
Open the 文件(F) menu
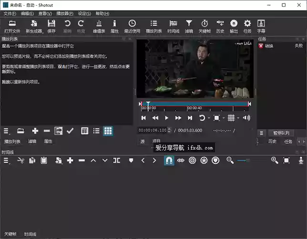10,13
